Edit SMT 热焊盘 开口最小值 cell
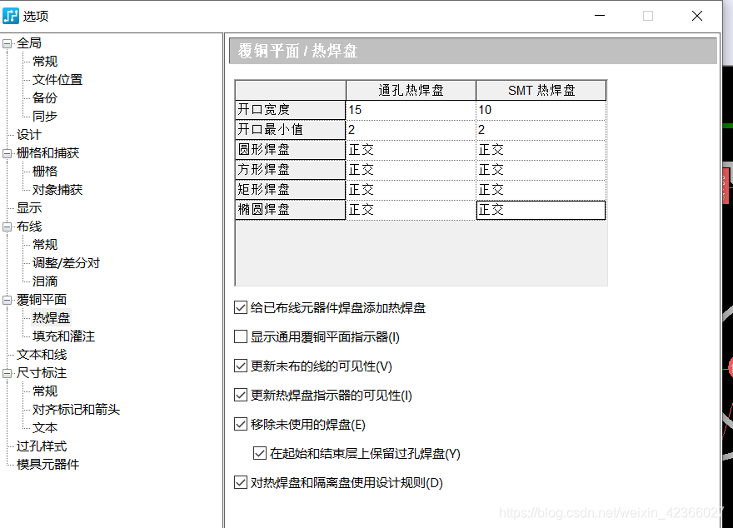The image size is (733, 528). [541, 130]
